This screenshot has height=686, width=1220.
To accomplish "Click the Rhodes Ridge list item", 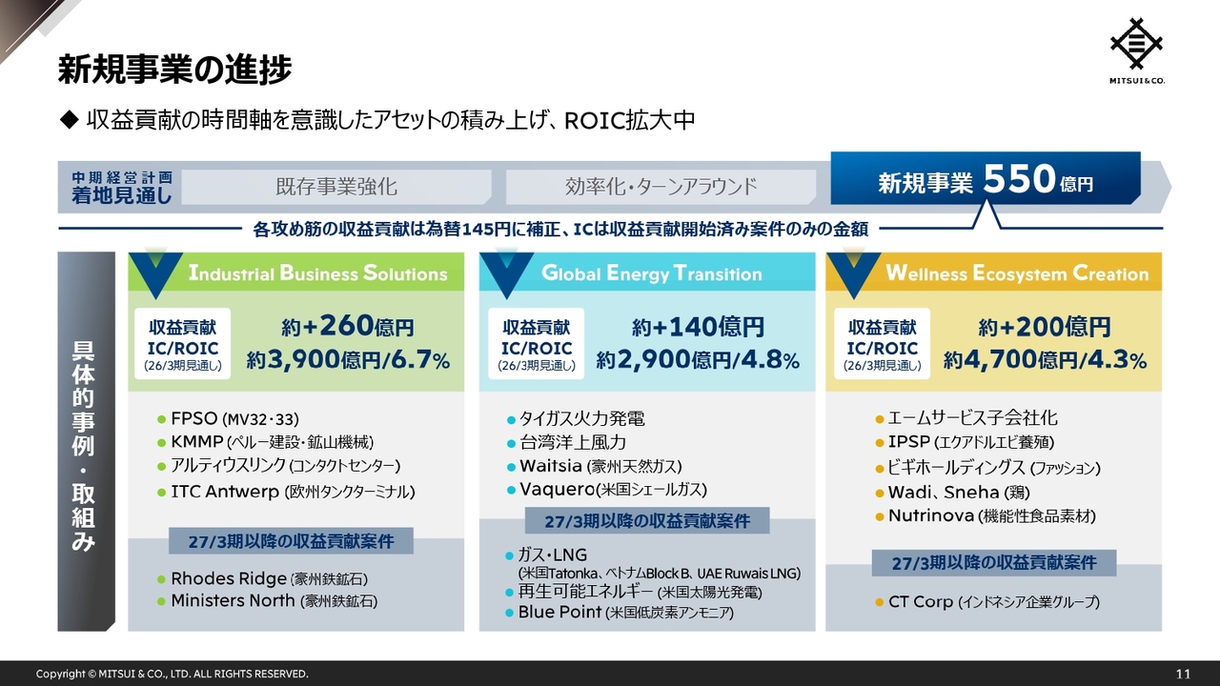I will pos(268,578).
